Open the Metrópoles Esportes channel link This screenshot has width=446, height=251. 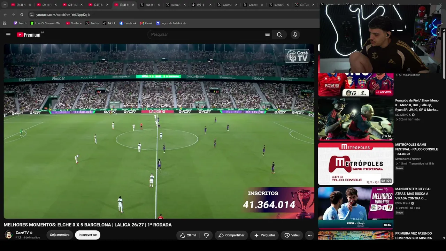[408, 159]
